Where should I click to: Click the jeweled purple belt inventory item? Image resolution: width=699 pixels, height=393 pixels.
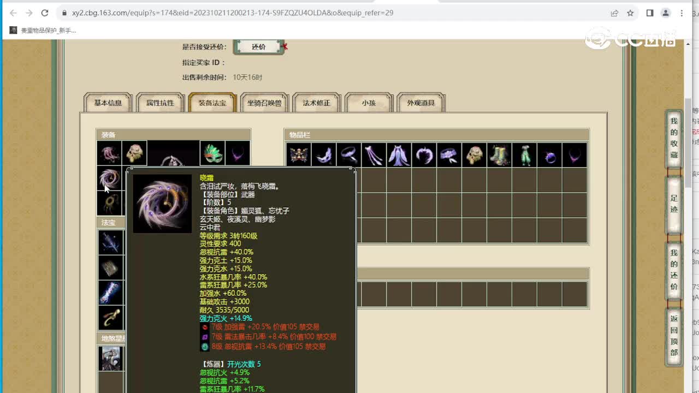(449, 155)
